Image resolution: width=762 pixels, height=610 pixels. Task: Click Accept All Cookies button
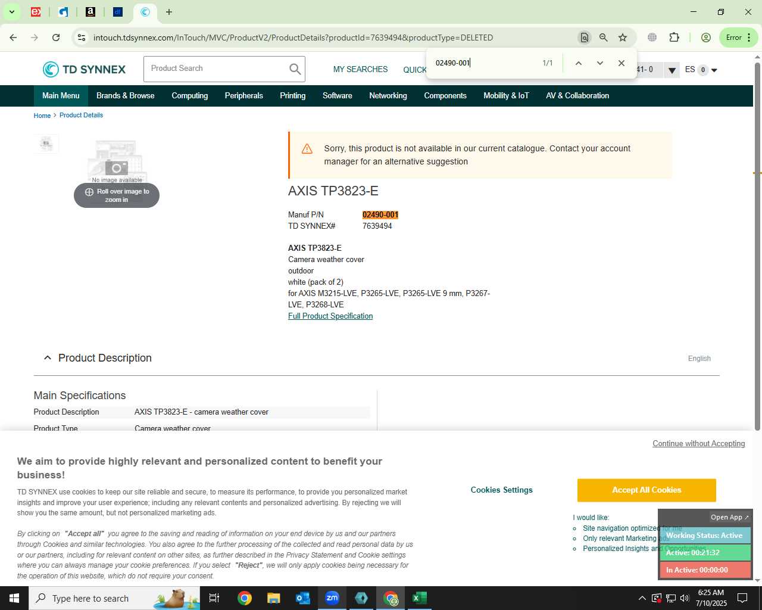pyautogui.click(x=647, y=490)
